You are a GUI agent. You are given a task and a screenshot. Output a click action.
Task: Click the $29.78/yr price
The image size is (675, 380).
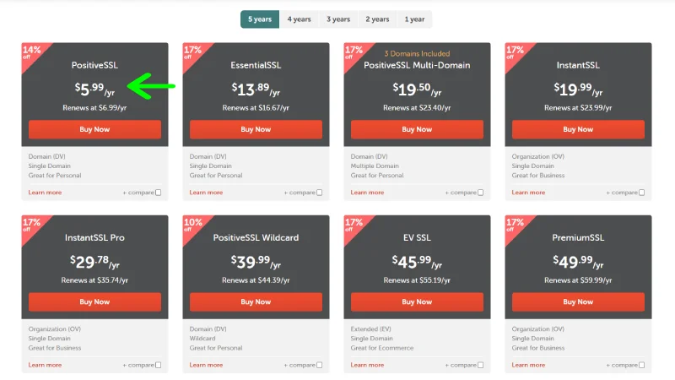pyautogui.click(x=94, y=262)
